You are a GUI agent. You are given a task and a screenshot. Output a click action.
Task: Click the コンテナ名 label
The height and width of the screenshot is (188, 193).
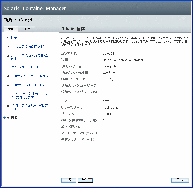tap(69, 54)
